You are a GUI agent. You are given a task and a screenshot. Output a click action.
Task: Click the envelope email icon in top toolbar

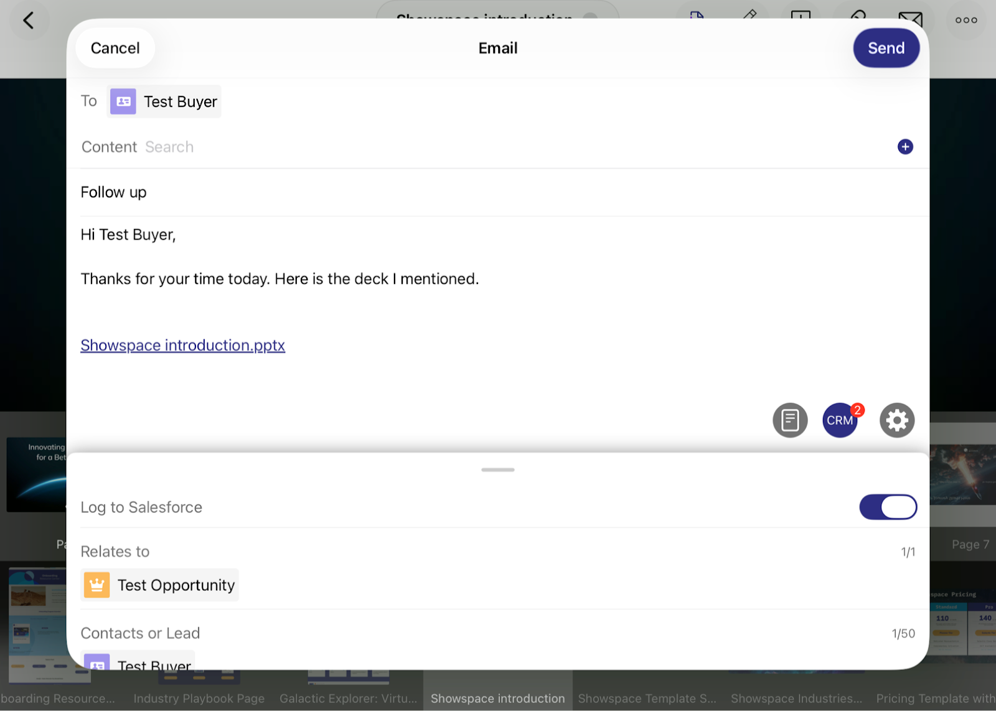tap(910, 19)
